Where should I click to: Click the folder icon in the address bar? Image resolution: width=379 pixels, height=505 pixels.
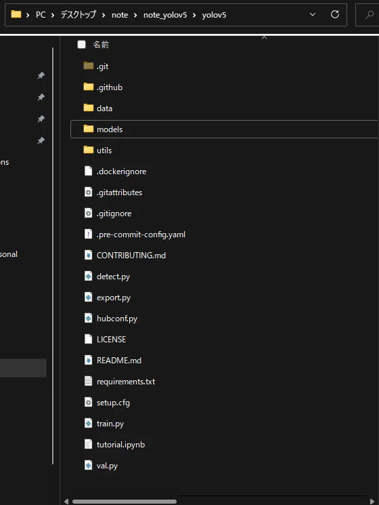[x=16, y=14]
